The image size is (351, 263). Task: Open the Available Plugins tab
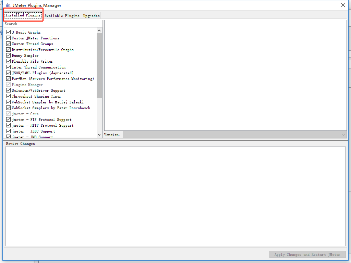coord(62,16)
